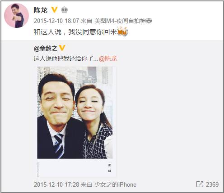Click the 陈龙 username at top
This screenshot has width=224, height=193.
tap(41, 10)
